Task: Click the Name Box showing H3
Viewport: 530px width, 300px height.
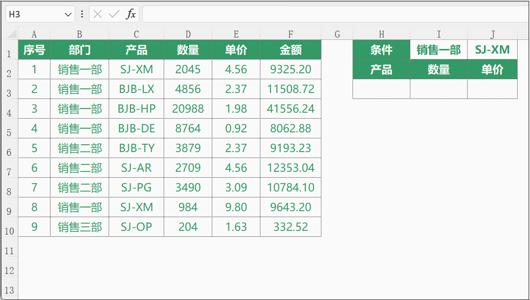Action: [x=40, y=14]
